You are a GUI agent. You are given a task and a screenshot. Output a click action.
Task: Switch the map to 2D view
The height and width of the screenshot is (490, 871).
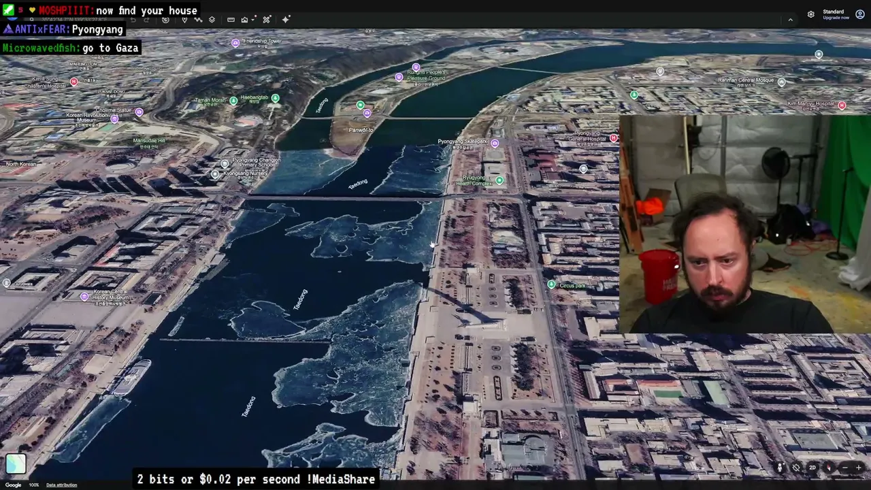812,468
